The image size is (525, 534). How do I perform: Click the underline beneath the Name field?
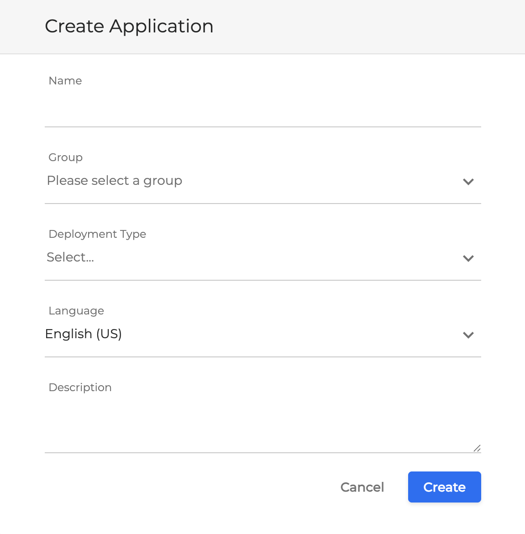pyautogui.click(x=262, y=127)
